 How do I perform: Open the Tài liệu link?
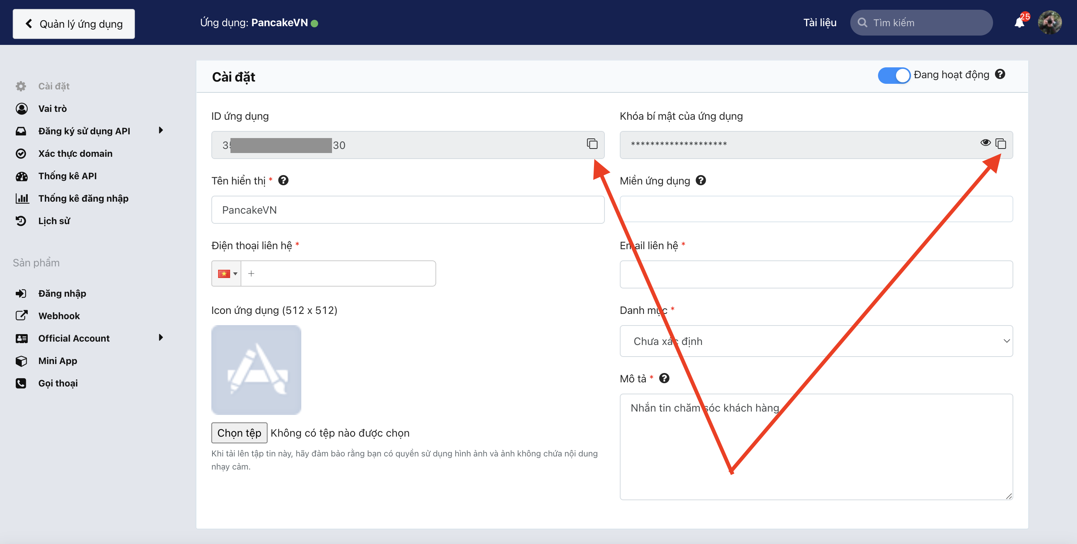pos(820,22)
